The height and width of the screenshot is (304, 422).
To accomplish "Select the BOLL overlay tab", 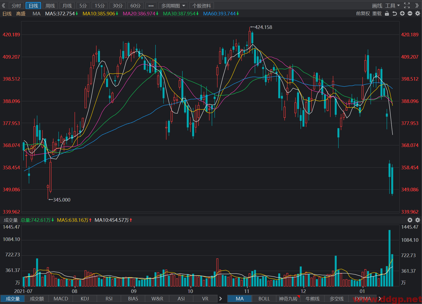I will coord(264,299).
